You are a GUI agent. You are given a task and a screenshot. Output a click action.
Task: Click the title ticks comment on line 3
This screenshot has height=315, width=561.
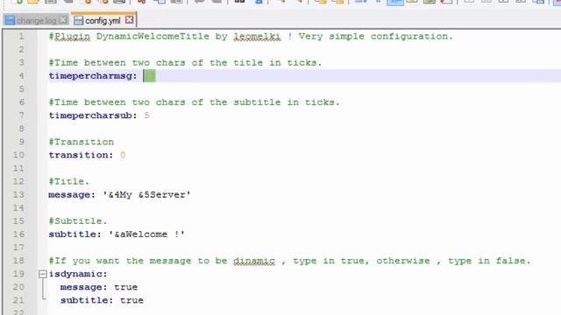pos(185,62)
